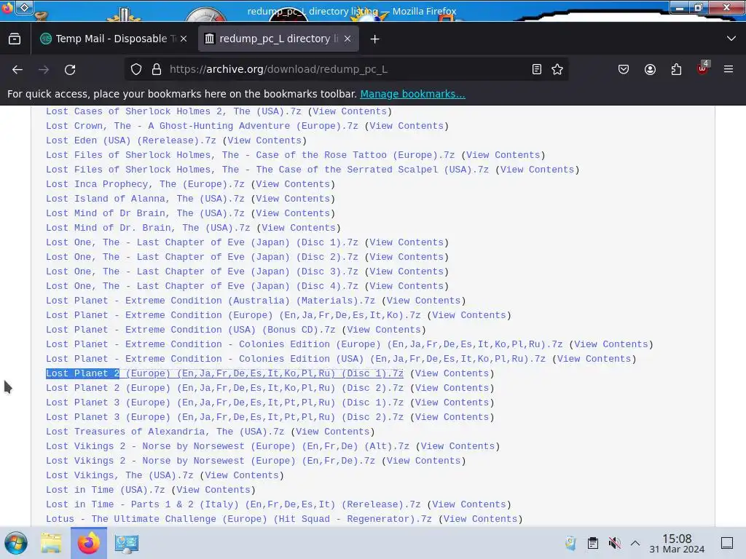
Task: Open Lost Files Sherlock Holmes Rose Tattoo (Europe).7z
Action: [x=251, y=156]
